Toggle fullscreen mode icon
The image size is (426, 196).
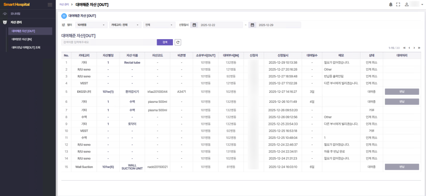click(x=398, y=4)
